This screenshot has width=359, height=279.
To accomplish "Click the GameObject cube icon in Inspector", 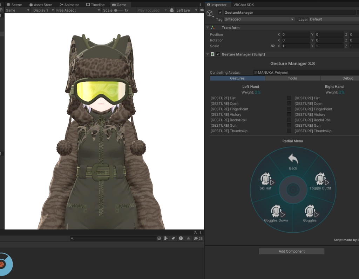I will (210, 13).
